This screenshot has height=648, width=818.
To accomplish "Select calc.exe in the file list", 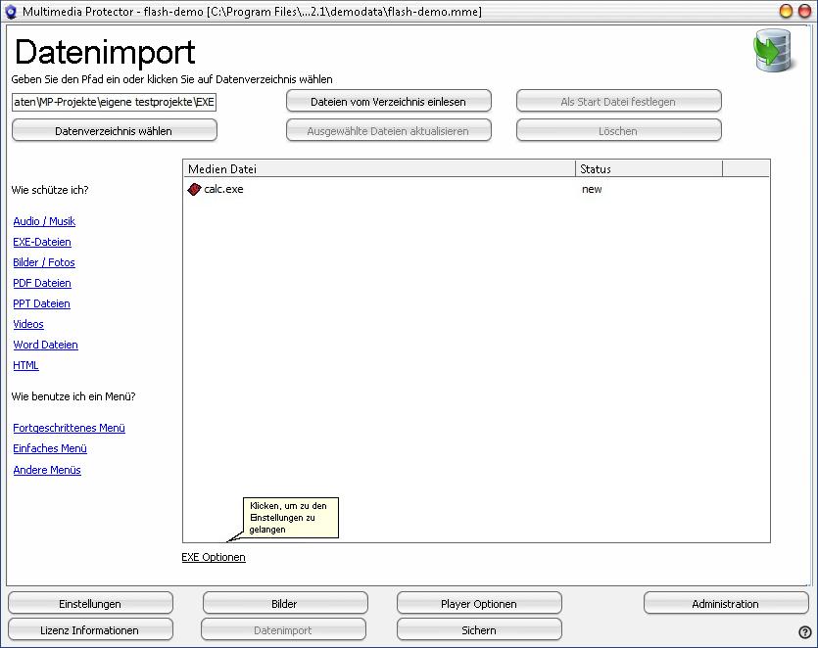I will pos(223,189).
